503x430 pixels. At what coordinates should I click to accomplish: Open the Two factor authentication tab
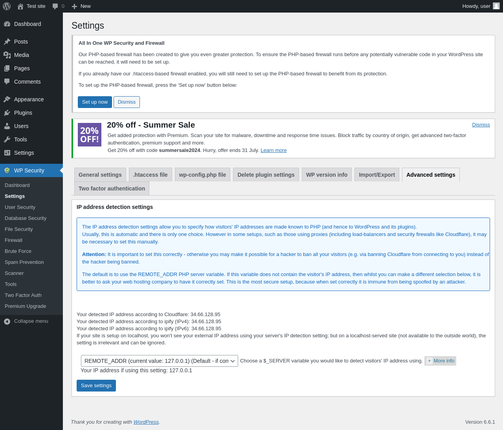tap(112, 188)
